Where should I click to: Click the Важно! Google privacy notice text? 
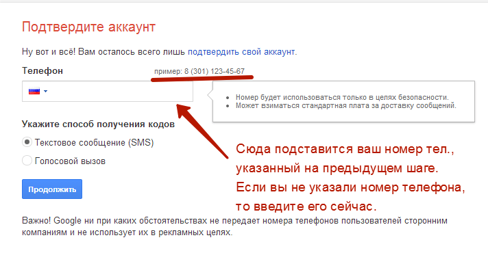[234, 226]
